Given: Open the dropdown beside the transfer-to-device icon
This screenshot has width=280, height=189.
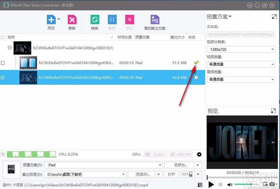Looking at the screenshot, I should [198, 174].
